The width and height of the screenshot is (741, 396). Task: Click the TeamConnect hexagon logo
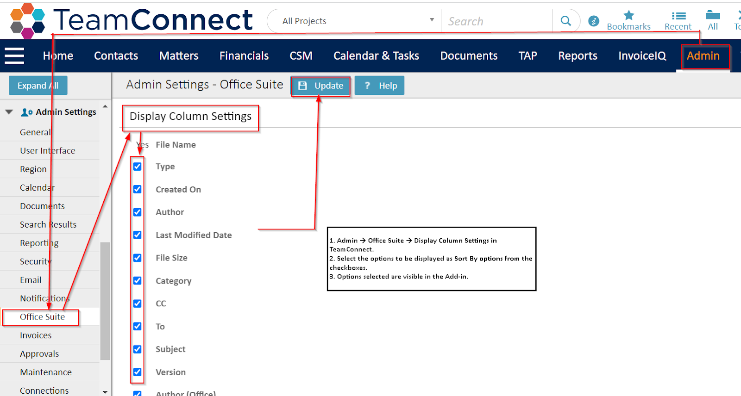[27, 20]
